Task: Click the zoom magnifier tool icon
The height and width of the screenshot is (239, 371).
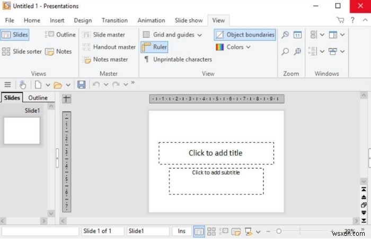Action: click(285, 35)
